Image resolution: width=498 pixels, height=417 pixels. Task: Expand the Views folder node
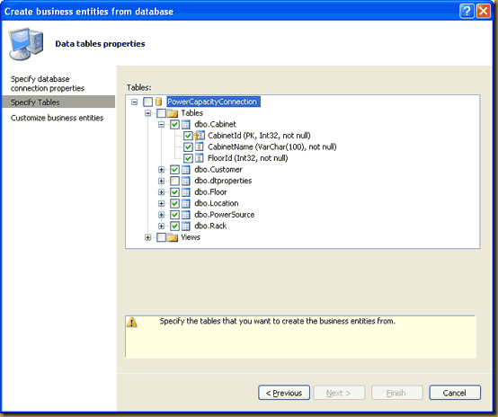click(x=147, y=237)
